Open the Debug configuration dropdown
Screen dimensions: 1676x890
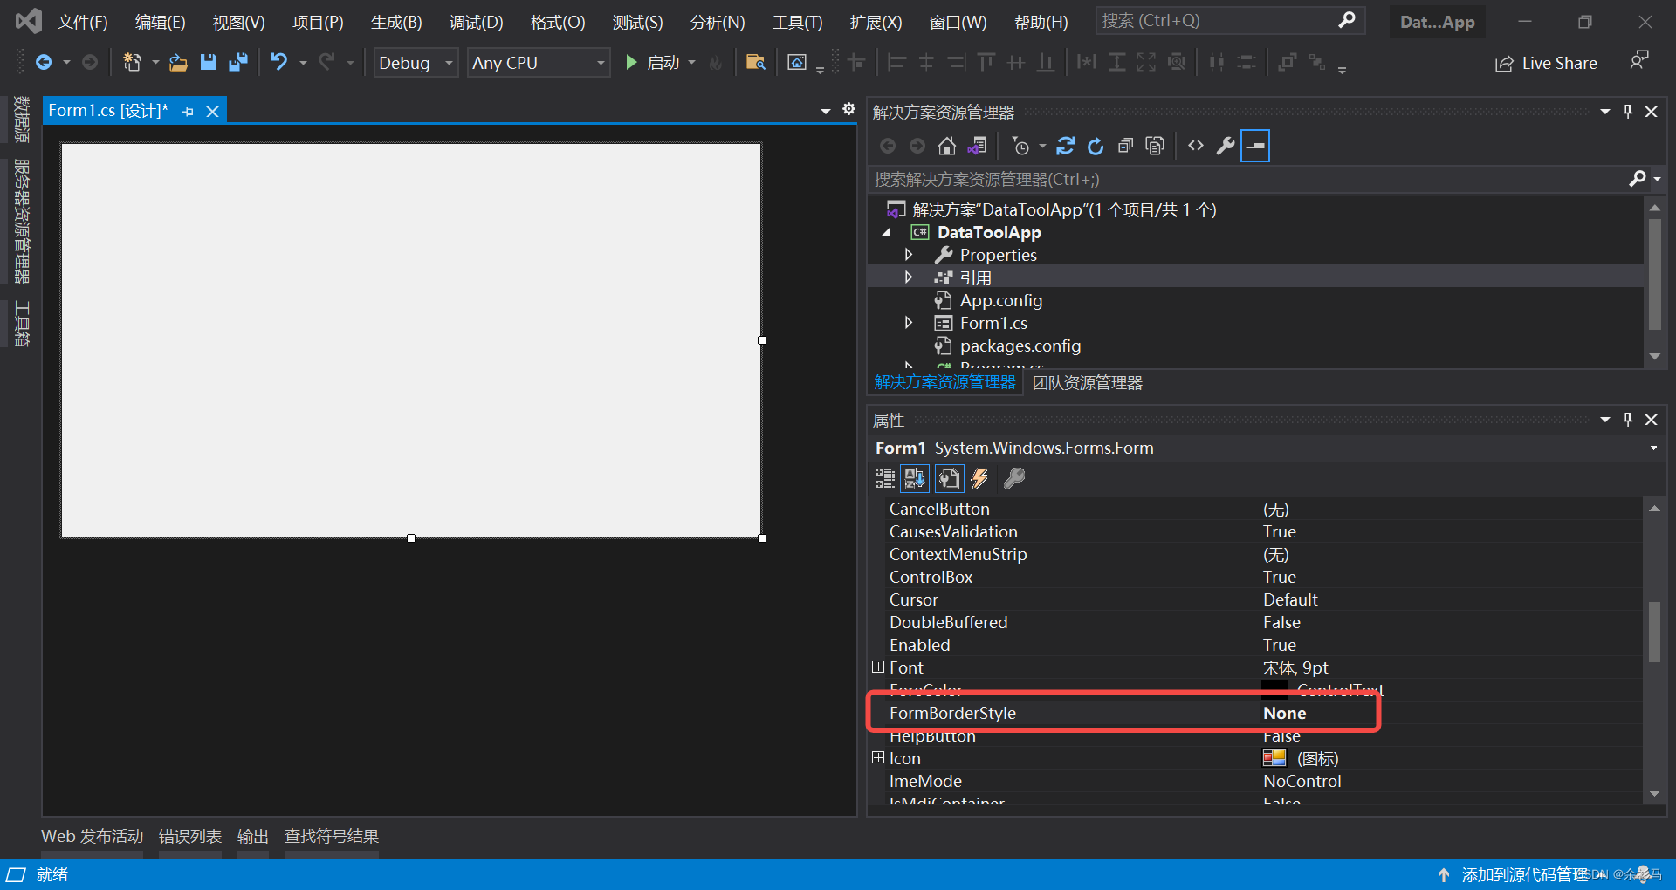click(x=448, y=62)
